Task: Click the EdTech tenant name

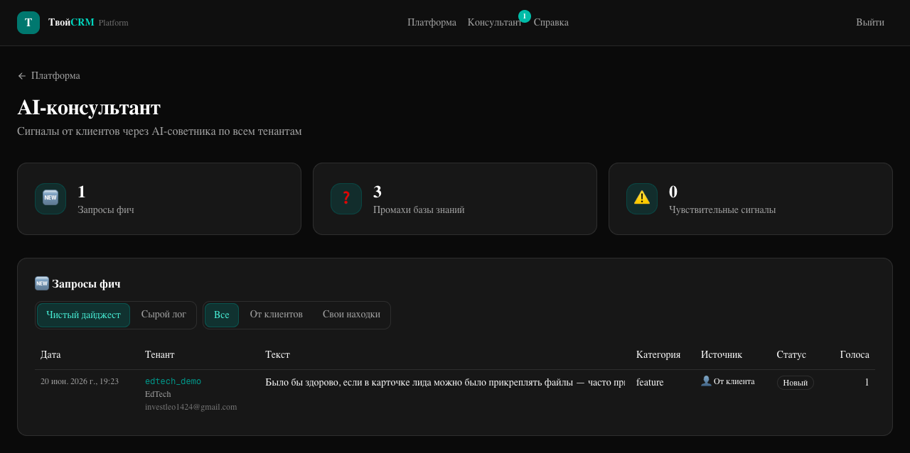Action: 158,394
